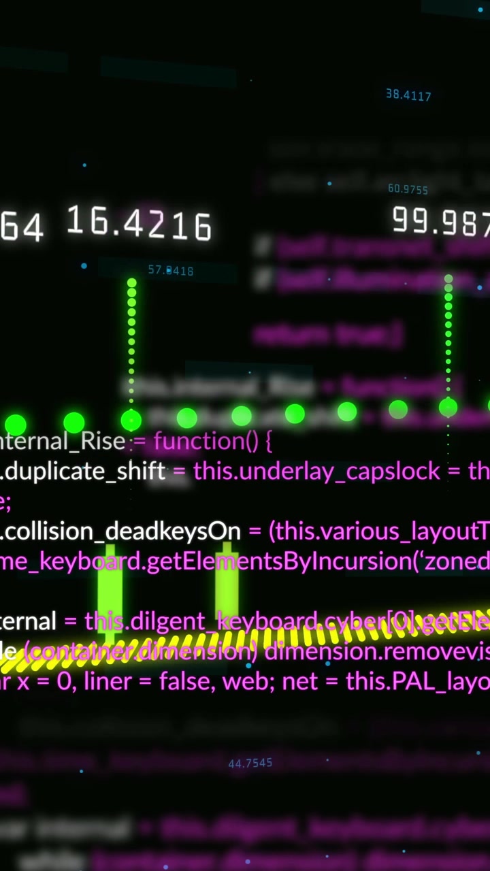Click the green dot atop left dotted column
This screenshot has width=490, height=871.
click(131, 283)
